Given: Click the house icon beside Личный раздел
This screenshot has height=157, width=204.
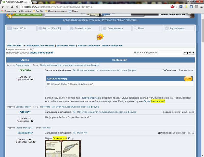Looking at the screenshot, I should coord(72,28).
